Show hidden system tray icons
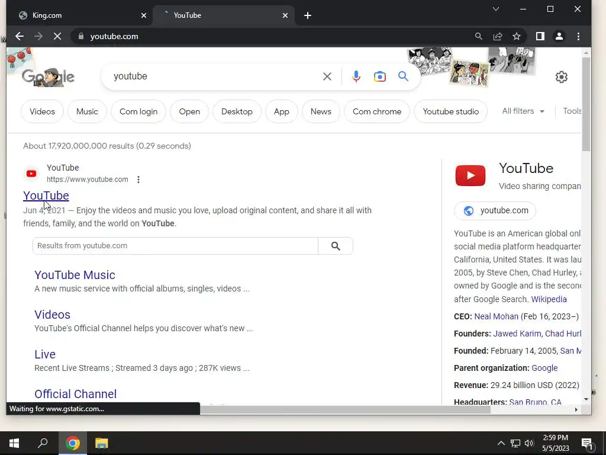The width and height of the screenshot is (606, 455). [501, 443]
